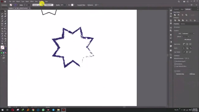Viewport: 199px width, 112px height.
Task: Select the Gradient tool
Action: pos(5,34)
